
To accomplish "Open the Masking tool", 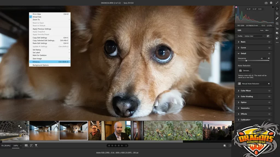I will pyautogui.click(x=277, y=23).
